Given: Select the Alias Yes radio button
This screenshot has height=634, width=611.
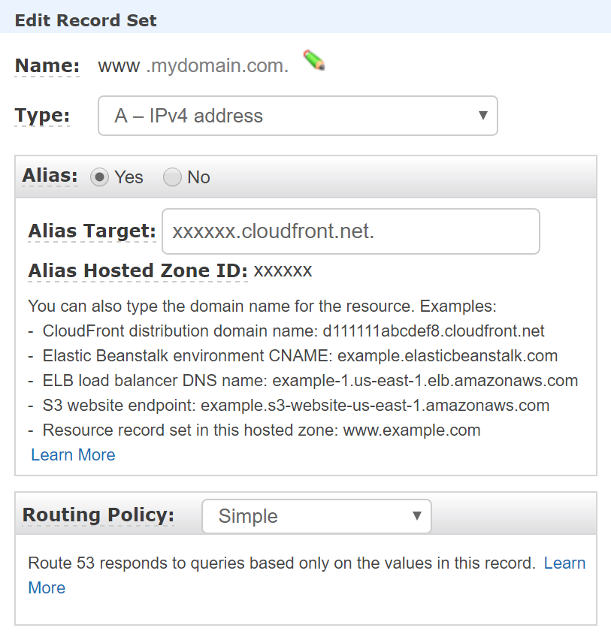Looking at the screenshot, I should 99,177.
